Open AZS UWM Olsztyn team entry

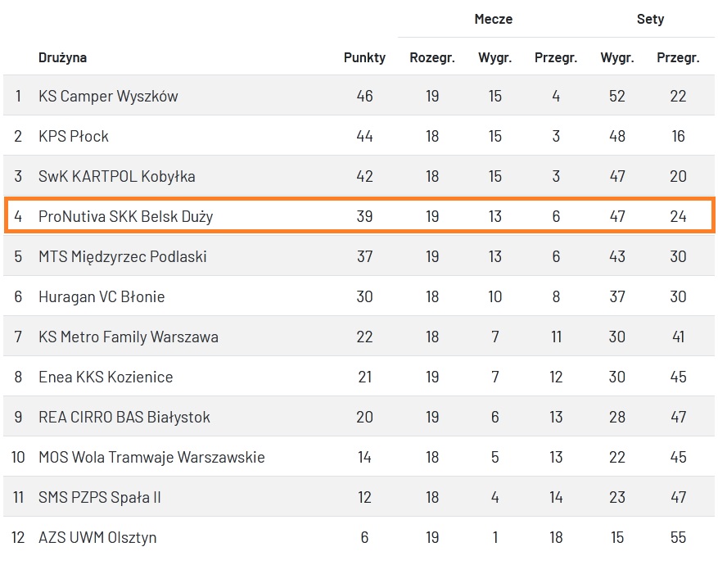97,537
